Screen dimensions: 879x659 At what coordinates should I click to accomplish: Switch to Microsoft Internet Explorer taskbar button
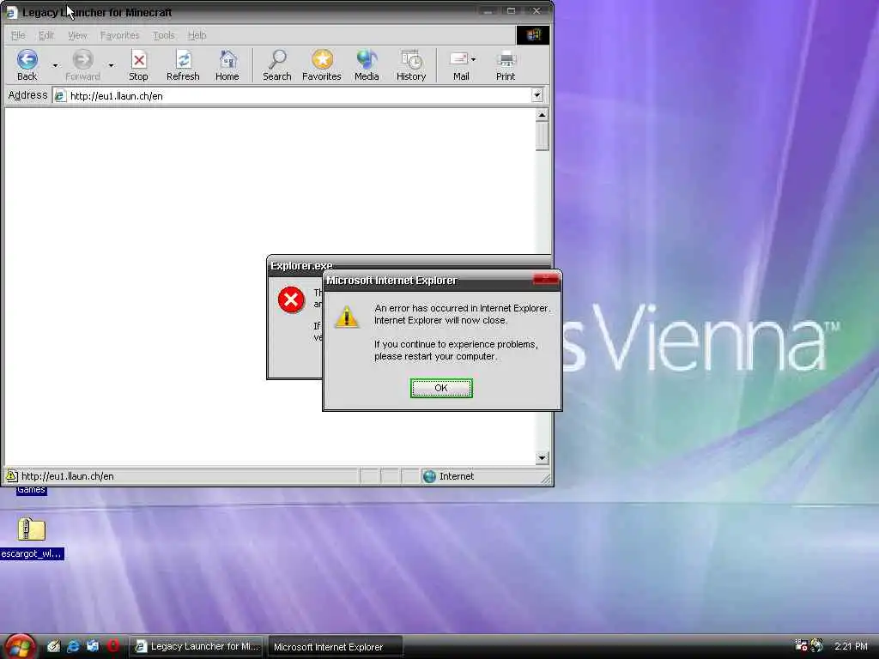click(336, 647)
